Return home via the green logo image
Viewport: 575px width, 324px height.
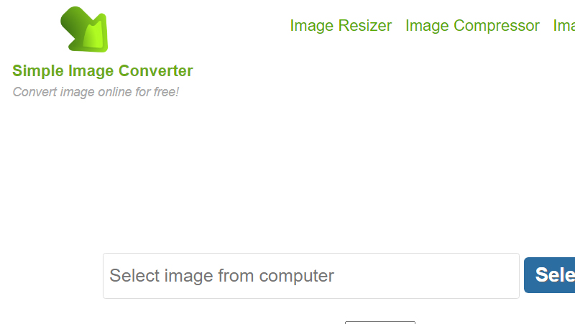[x=84, y=29]
